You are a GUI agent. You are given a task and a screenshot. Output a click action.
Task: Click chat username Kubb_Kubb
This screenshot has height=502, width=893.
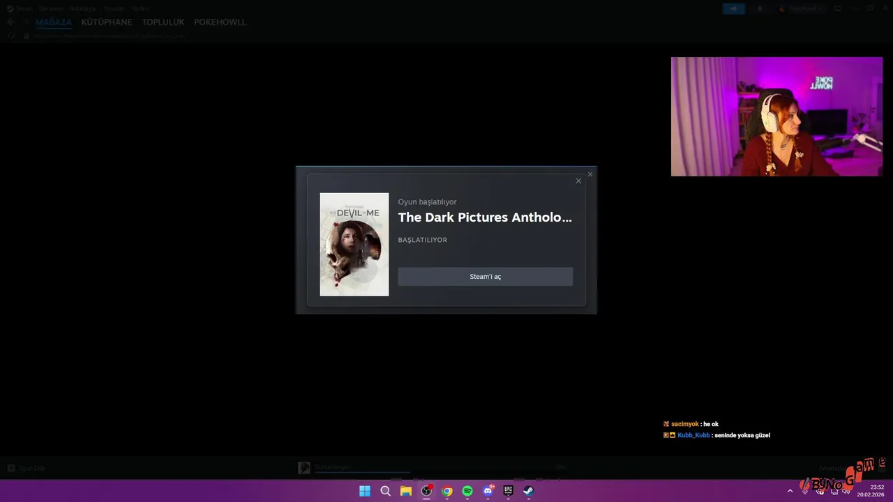click(693, 435)
